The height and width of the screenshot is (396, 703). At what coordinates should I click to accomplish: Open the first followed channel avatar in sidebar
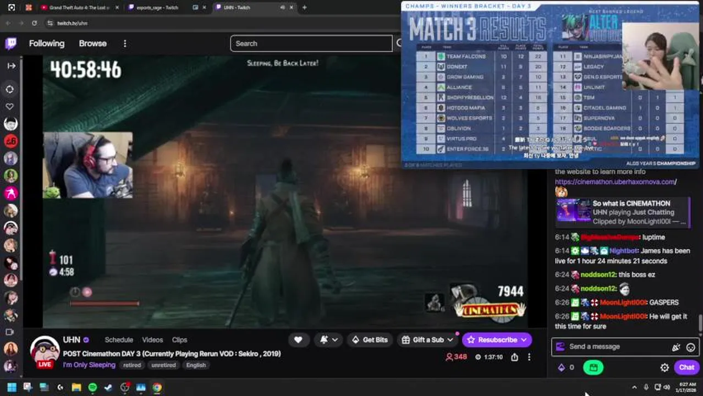(x=10, y=124)
